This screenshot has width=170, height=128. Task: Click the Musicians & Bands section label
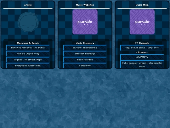pos(28,43)
